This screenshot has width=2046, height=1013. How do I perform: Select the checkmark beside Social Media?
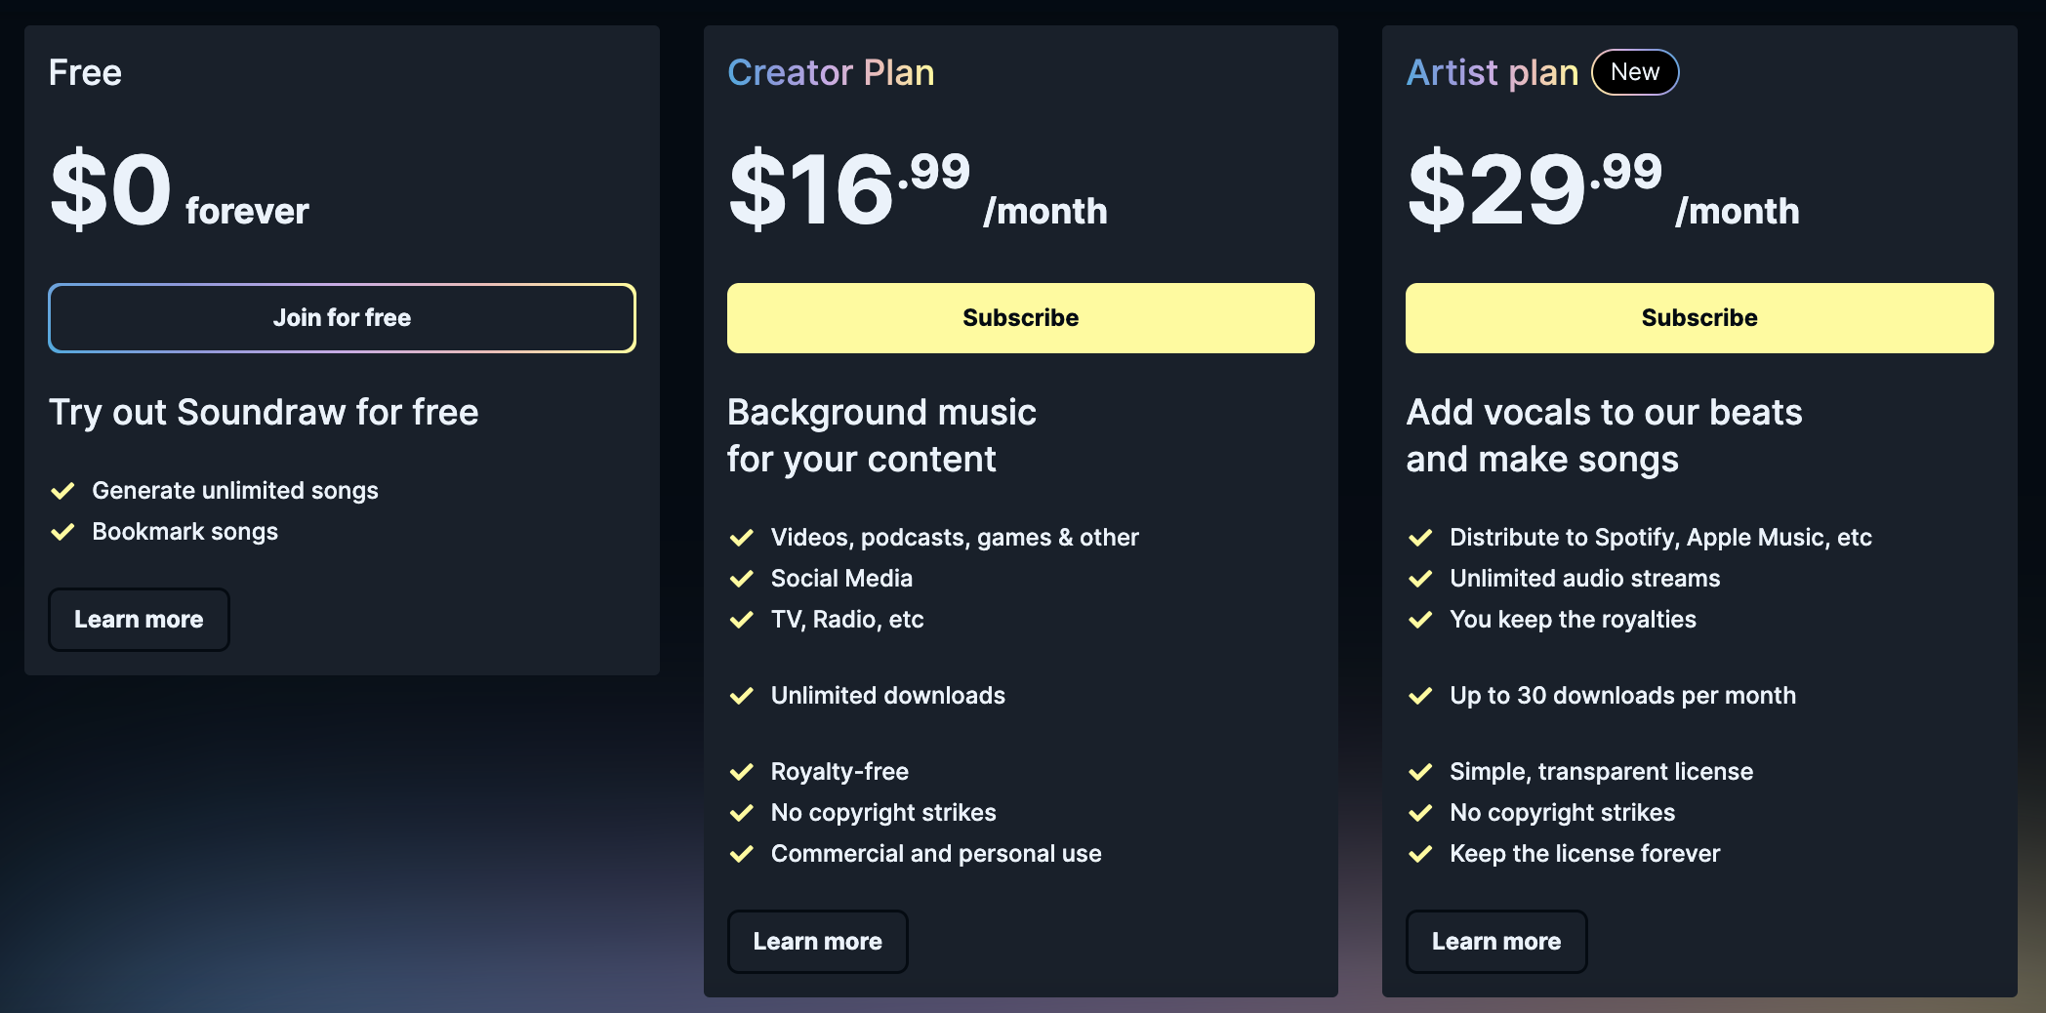point(743,578)
